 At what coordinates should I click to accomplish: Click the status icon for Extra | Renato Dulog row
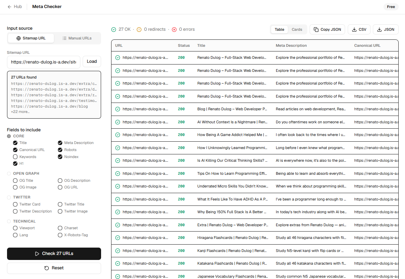pyautogui.click(x=117, y=225)
